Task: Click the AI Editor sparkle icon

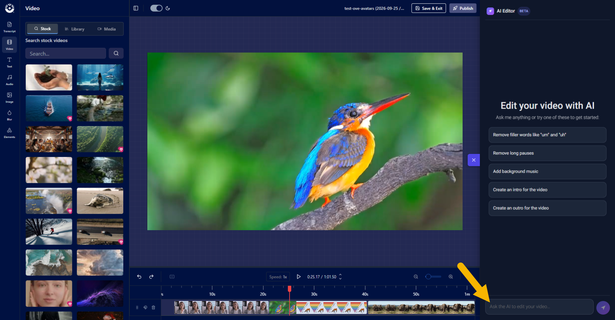Action: (490, 11)
